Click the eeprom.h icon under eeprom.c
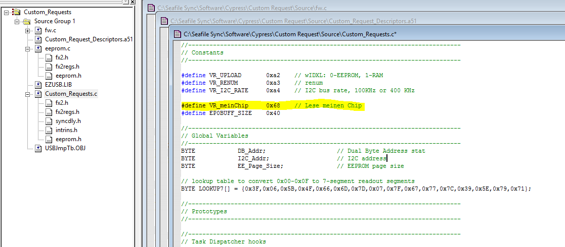This screenshot has height=247, width=565. click(49, 76)
